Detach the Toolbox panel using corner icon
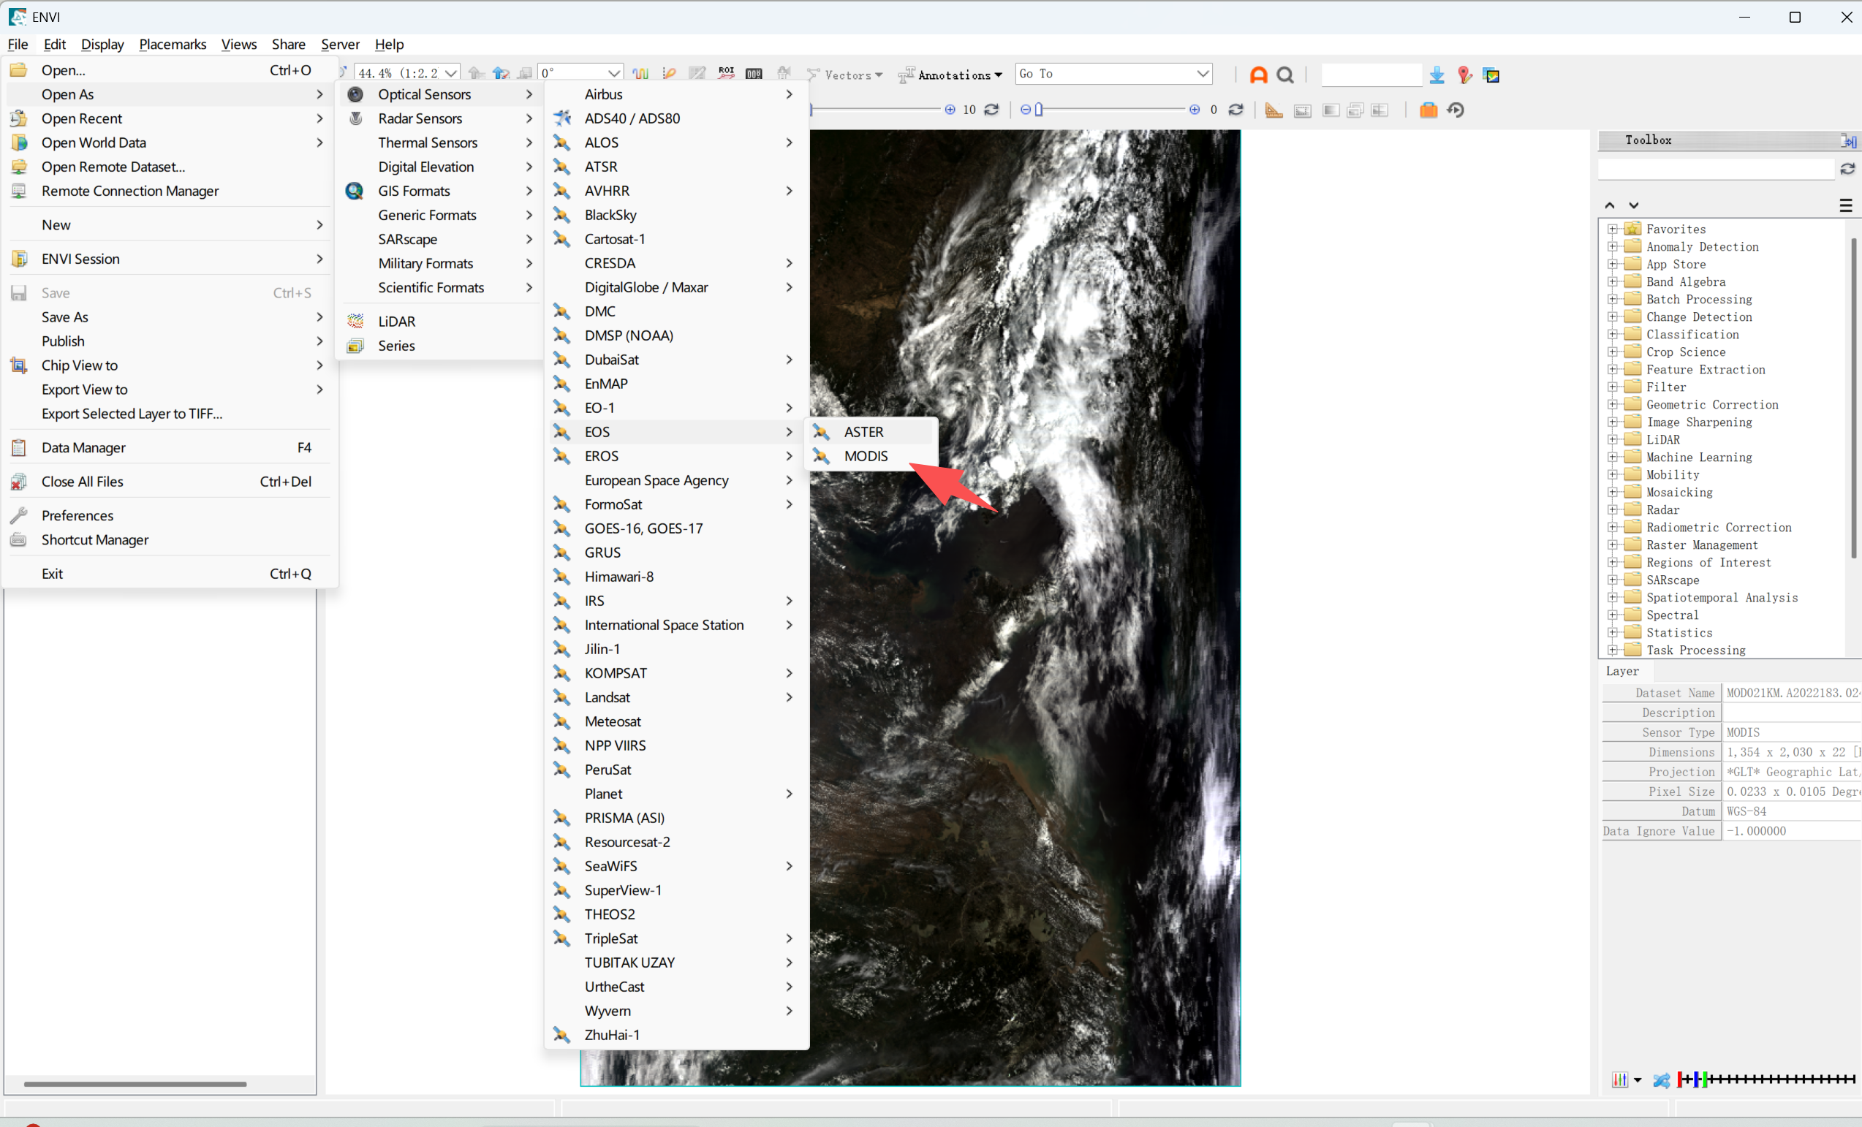1862x1127 pixels. [x=1848, y=140]
